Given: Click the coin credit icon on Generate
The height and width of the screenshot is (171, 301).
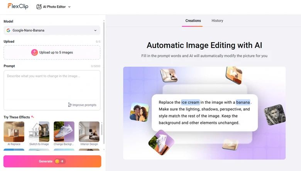Looking at the screenshot, I should pyautogui.click(x=57, y=161).
